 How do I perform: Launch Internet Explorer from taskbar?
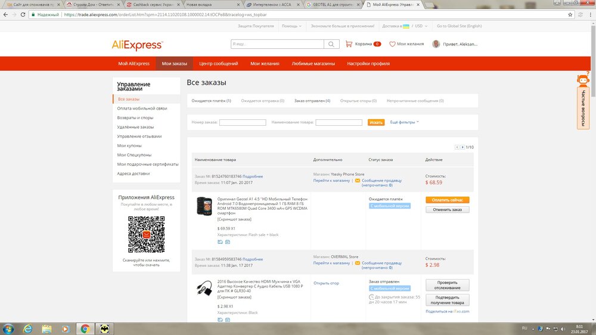(x=27, y=329)
